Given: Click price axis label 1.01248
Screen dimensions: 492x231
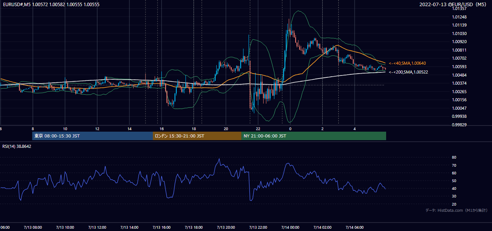Looking at the screenshot, I should pos(459,17).
